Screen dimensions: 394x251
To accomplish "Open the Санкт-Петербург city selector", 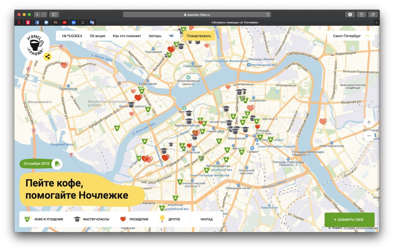I will 347,36.
